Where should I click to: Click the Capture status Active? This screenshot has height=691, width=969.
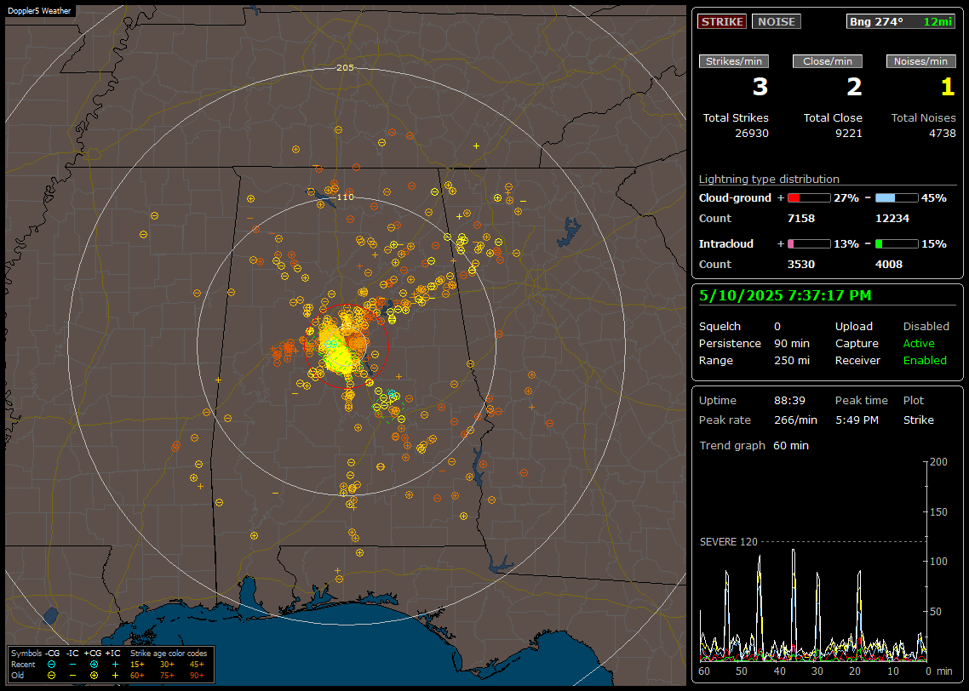(x=918, y=344)
